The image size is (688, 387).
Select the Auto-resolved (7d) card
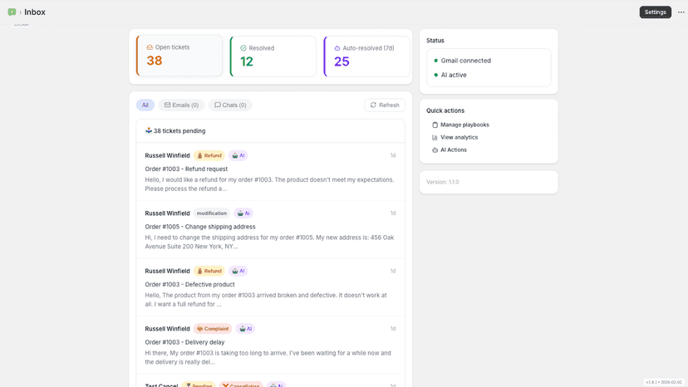pos(366,56)
